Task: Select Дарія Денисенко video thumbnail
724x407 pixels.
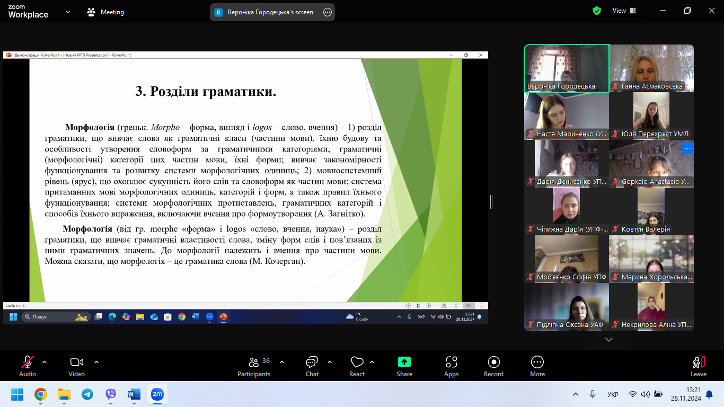Action: click(567, 164)
